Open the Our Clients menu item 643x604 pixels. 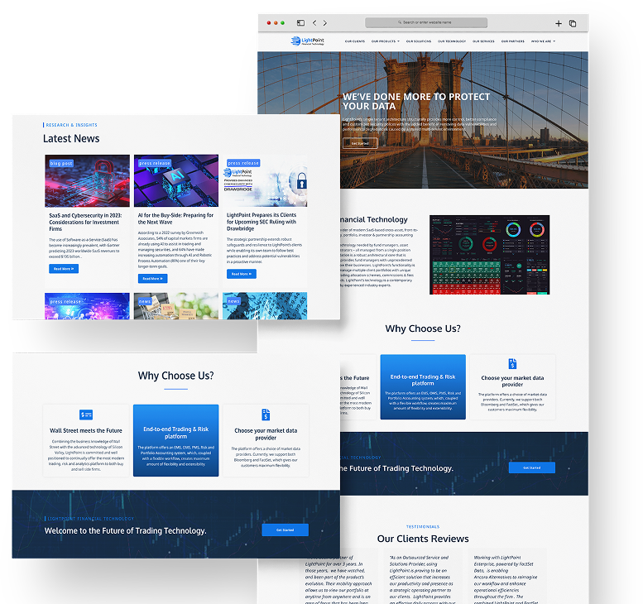click(x=354, y=41)
